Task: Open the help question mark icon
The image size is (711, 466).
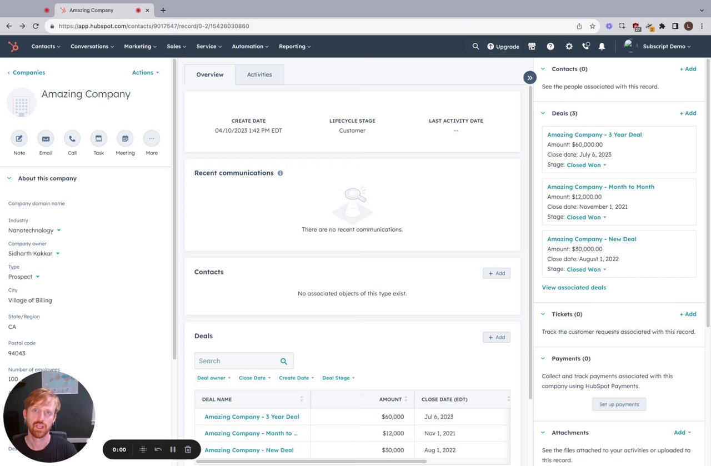Action: point(550,47)
